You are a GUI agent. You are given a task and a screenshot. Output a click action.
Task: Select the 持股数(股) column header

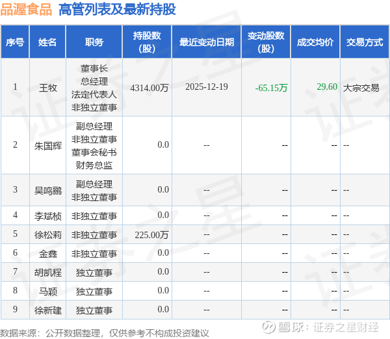coord(147,42)
